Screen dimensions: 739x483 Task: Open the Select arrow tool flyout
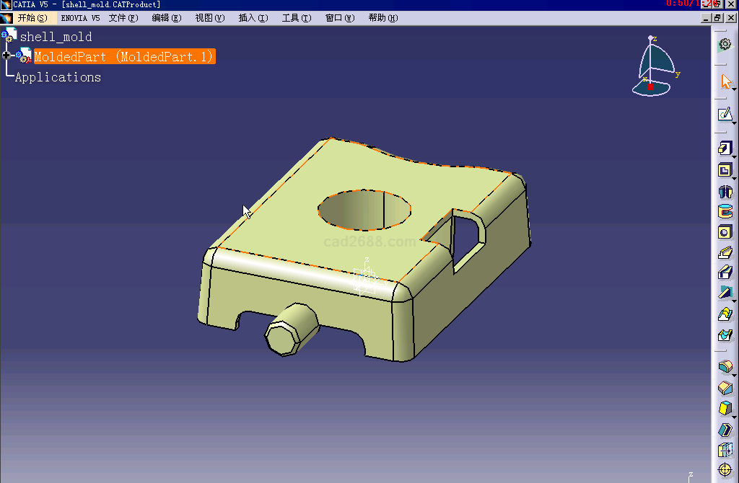point(735,89)
